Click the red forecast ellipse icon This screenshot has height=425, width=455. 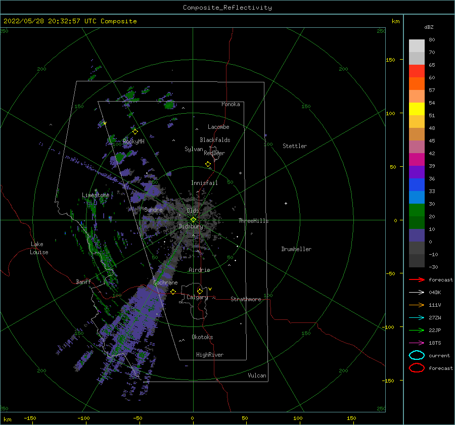tap(417, 368)
